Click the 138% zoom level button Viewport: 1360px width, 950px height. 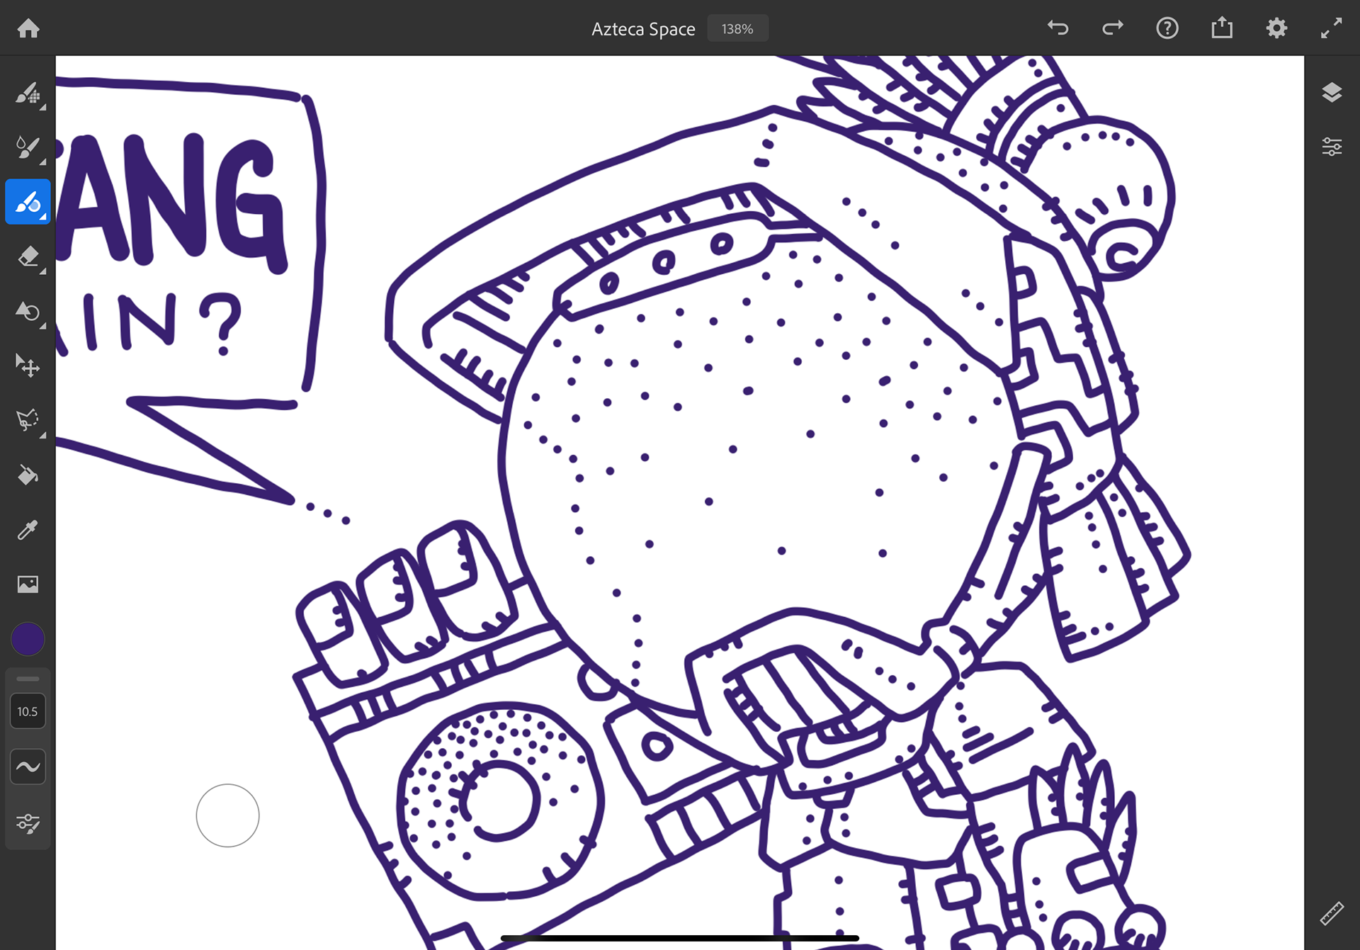737,29
